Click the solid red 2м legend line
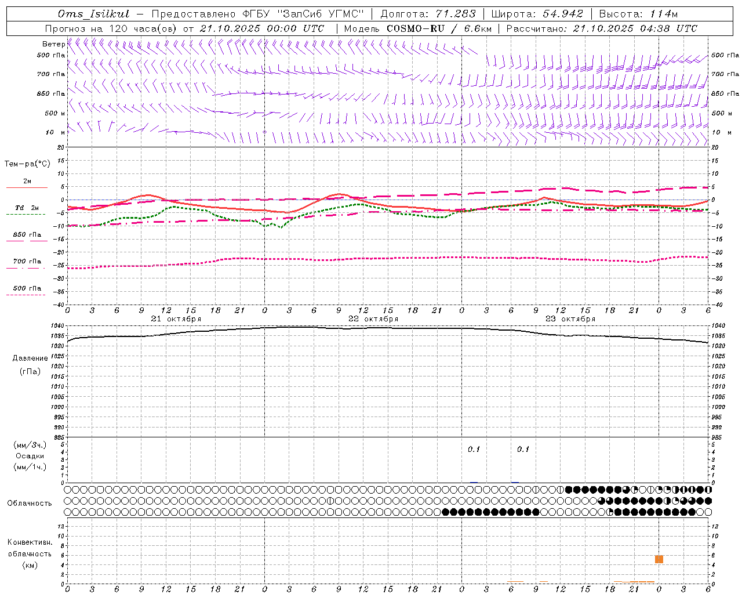The image size is (742, 594). point(27,187)
